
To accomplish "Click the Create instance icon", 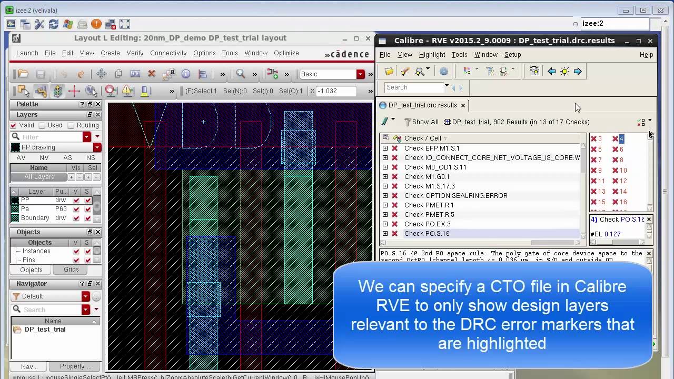I will tap(272, 74).
